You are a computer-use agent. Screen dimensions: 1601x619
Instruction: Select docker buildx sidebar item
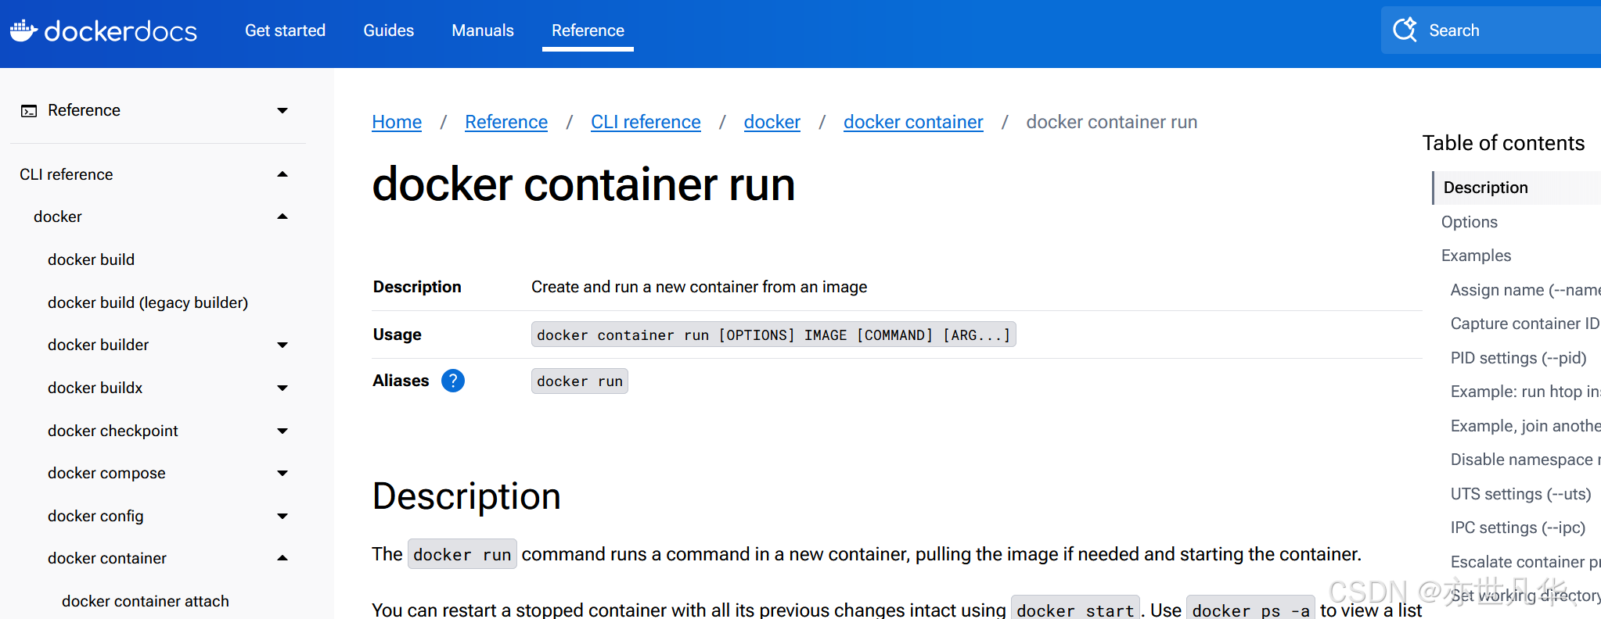click(x=95, y=388)
